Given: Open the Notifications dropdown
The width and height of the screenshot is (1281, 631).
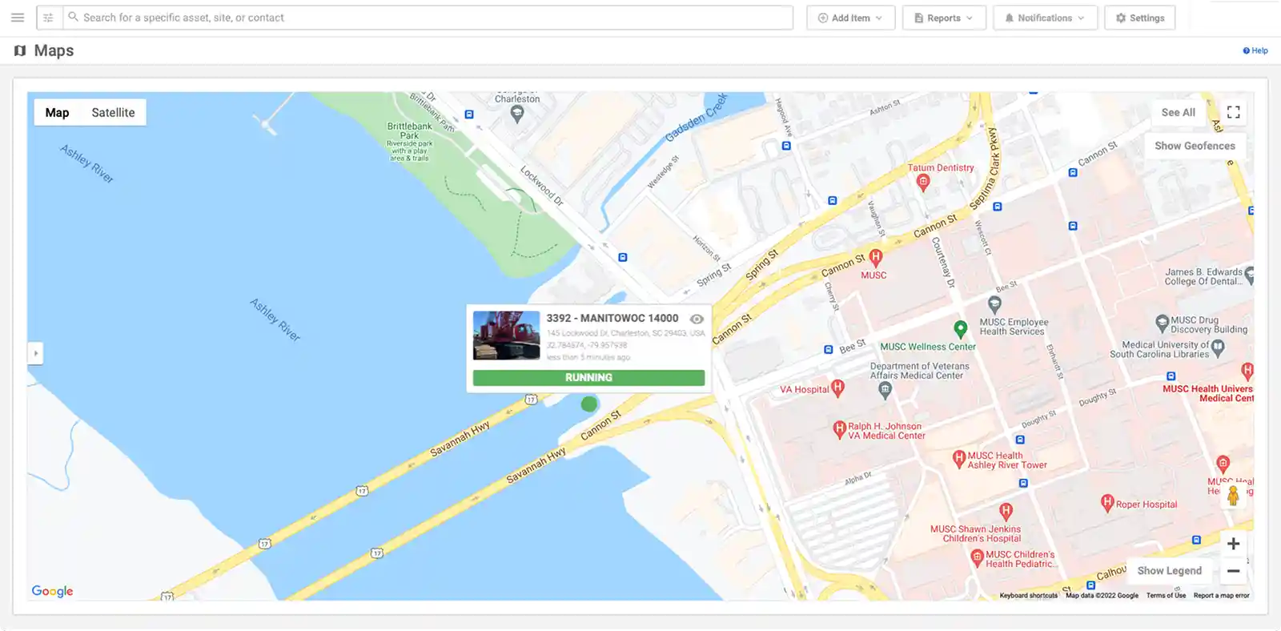Looking at the screenshot, I should tap(1045, 18).
